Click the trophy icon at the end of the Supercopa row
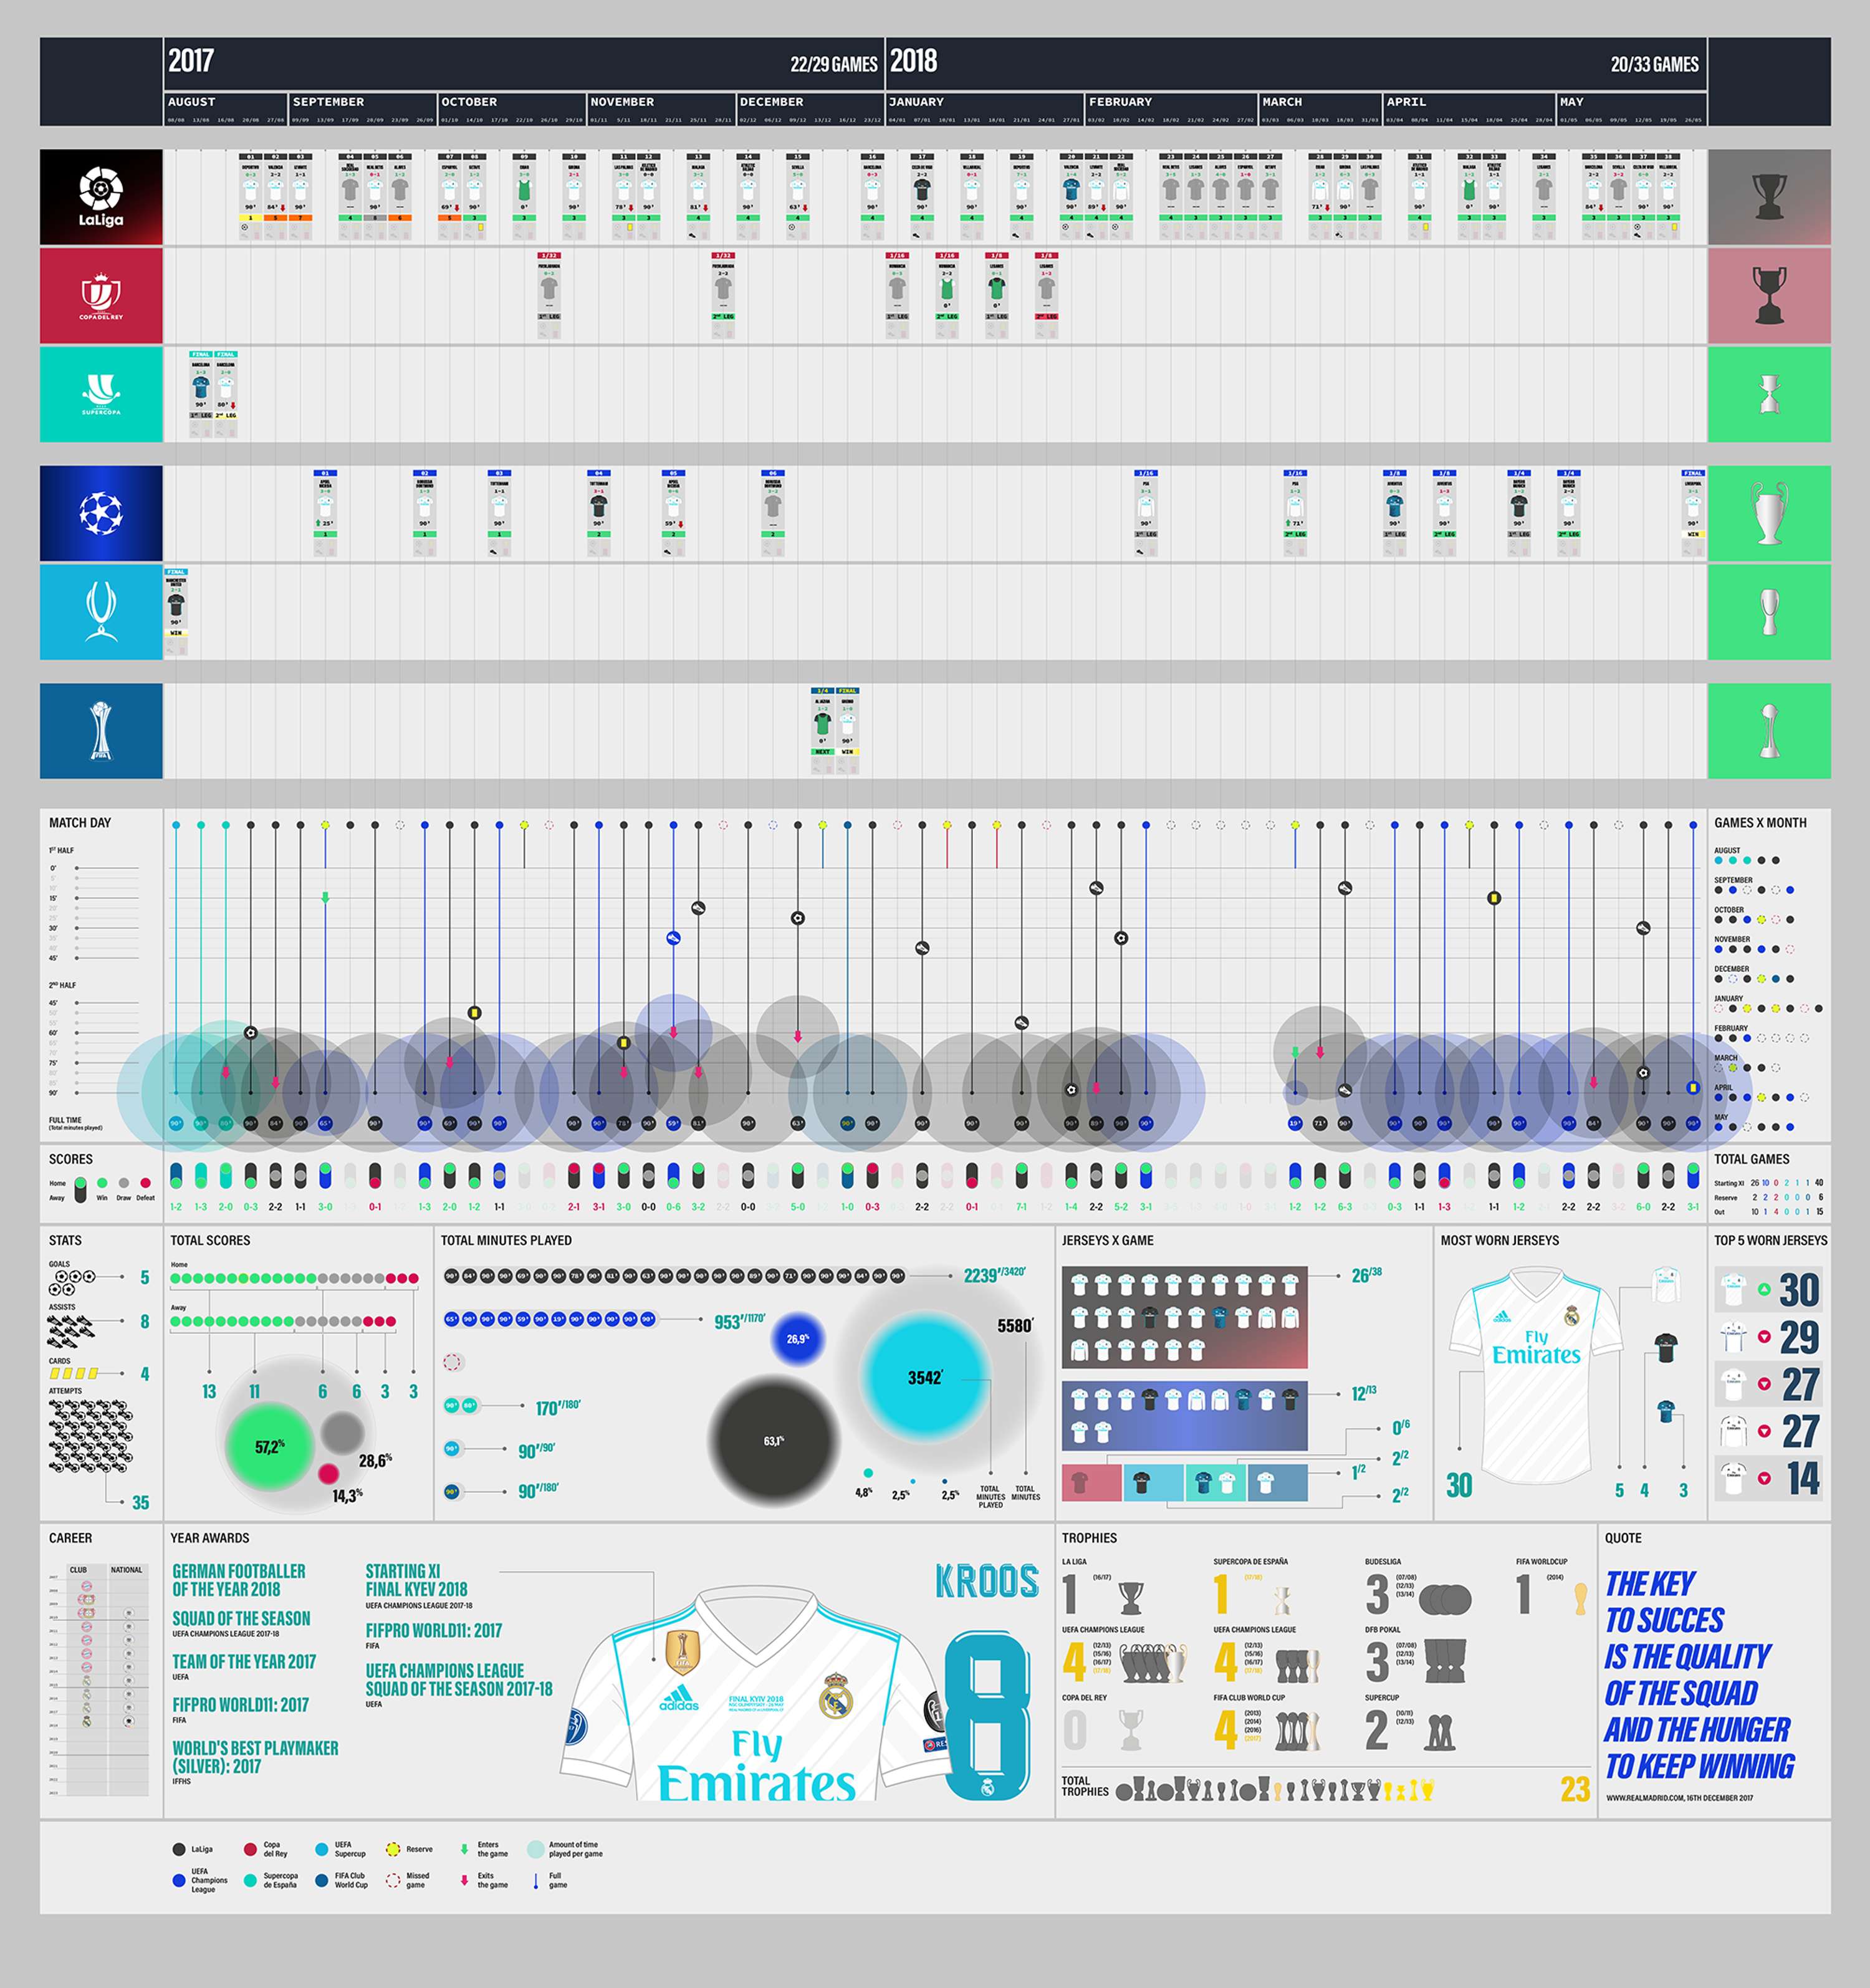The height and width of the screenshot is (1988, 1870). [1769, 395]
